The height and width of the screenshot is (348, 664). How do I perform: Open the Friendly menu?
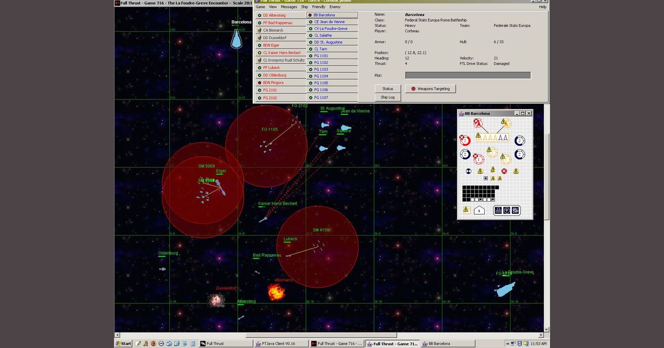(319, 7)
